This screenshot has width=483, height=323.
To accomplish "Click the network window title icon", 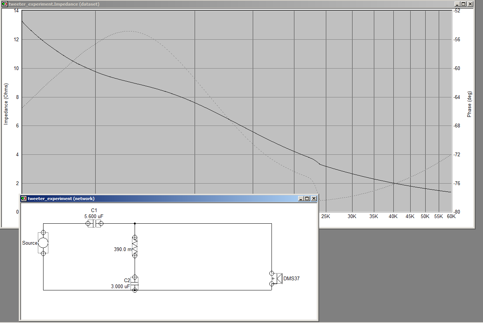I will 24,199.
